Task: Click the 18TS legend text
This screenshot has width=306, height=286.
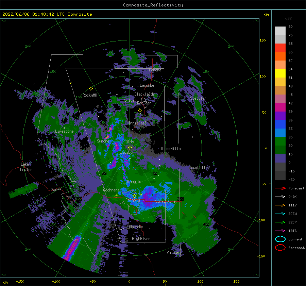Action: pyautogui.click(x=292, y=231)
